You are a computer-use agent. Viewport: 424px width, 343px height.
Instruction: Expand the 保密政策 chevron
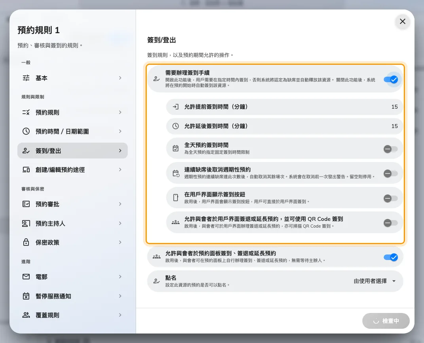(x=120, y=242)
